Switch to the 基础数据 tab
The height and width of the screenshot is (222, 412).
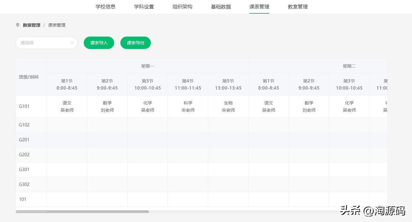(x=221, y=7)
